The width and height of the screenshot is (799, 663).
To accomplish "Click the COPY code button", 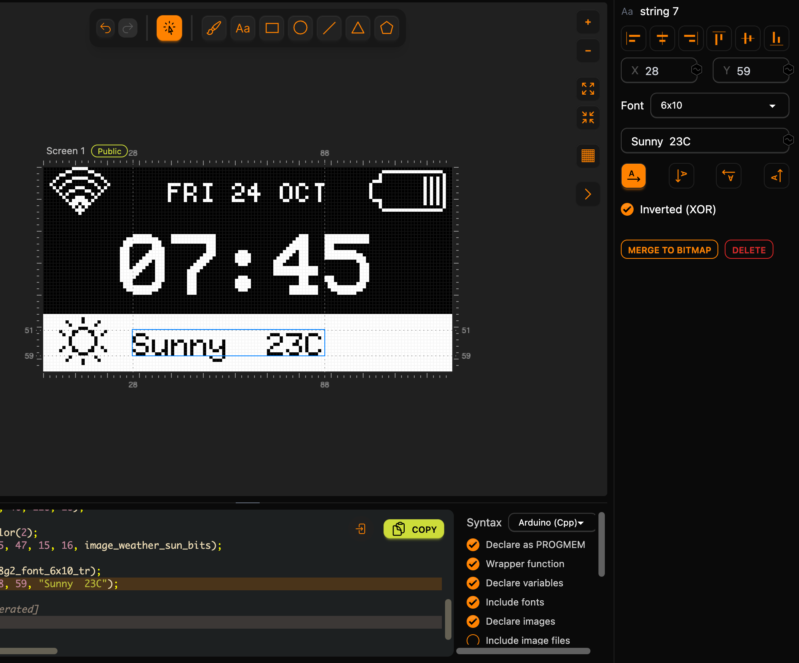I will (414, 529).
